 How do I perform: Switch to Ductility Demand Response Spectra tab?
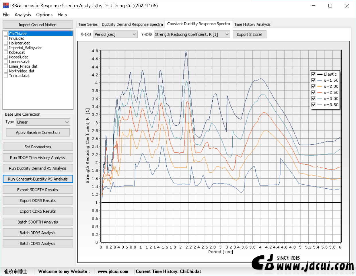click(x=132, y=24)
